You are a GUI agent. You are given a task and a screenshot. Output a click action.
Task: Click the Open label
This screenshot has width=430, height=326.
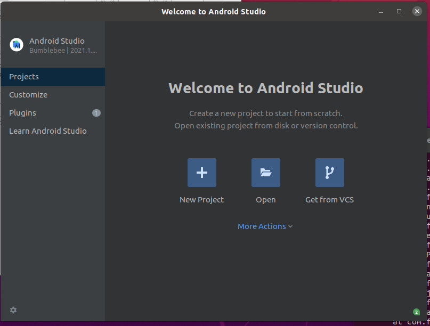pyautogui.click(x=266, y=200)
